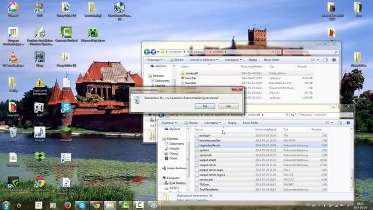The height and width of the screenshot is (210, 373).
Task: Open Umieść w bibliotece dropdown
Action: [x=204, y=60]
